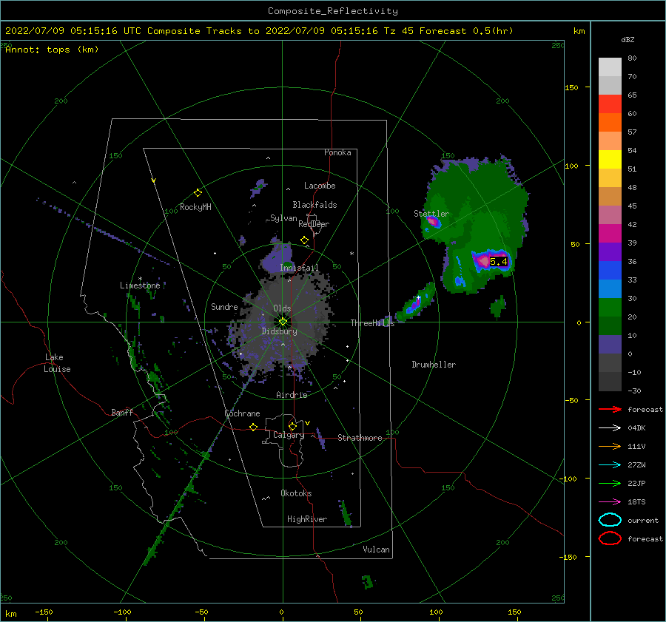Click the magenta 18TS track arrow
This screenshot has height=622, width=666.
(x=610, y=502)
